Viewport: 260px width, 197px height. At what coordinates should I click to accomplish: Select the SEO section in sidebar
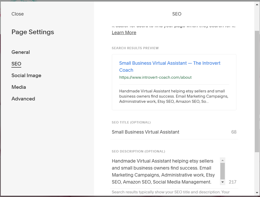(16, 64)
